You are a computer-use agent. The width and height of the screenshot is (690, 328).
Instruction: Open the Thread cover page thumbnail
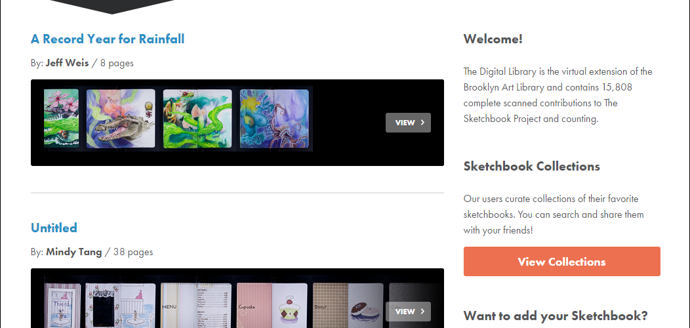click(62, 305)
